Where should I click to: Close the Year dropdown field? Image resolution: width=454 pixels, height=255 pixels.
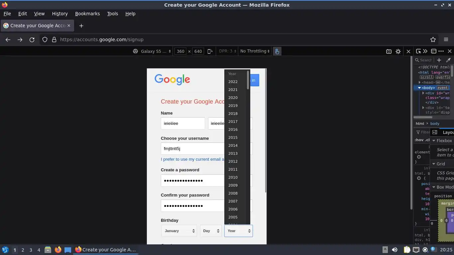coord(239,231)
